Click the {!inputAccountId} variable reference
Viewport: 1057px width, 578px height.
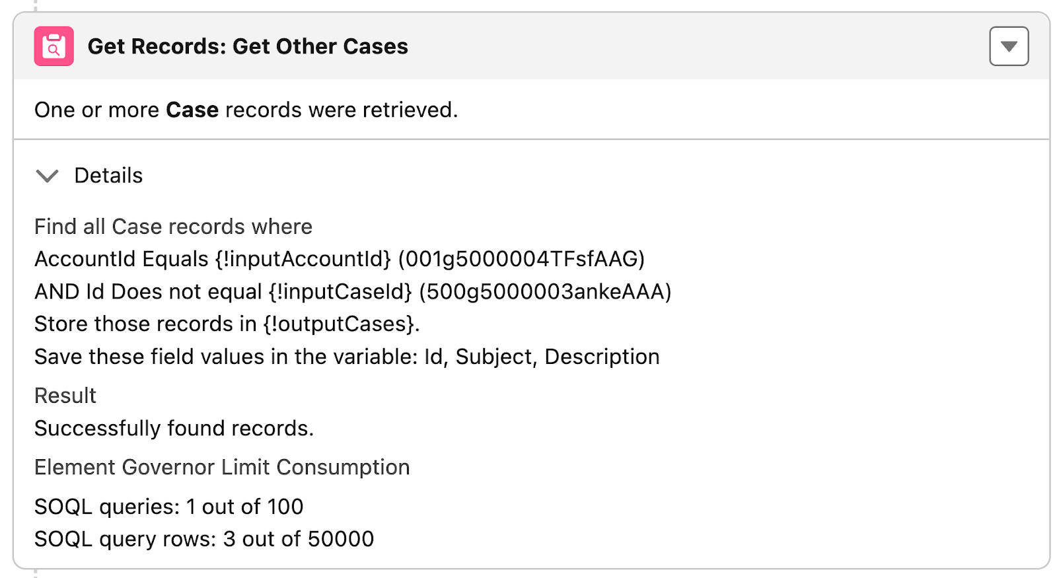click(x=303, y=259)
